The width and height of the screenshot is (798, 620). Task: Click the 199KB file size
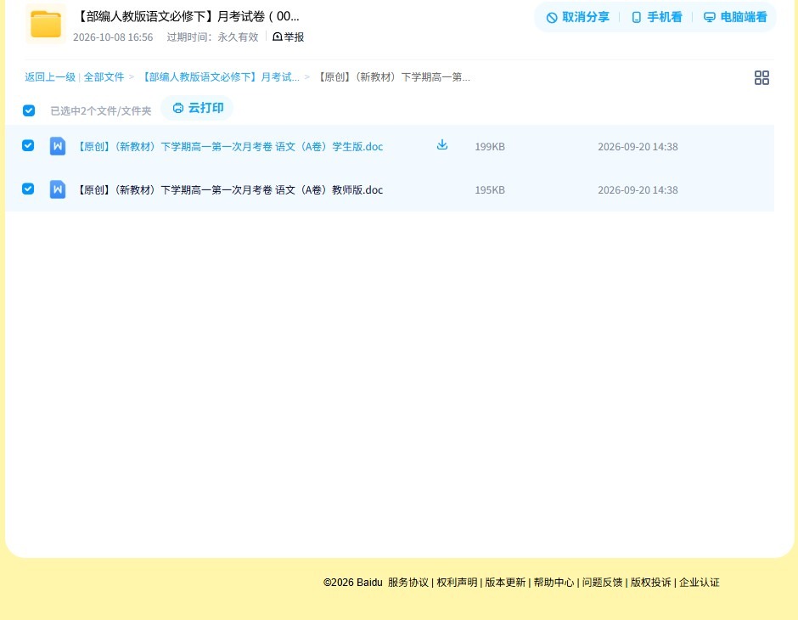click(490, 147)
